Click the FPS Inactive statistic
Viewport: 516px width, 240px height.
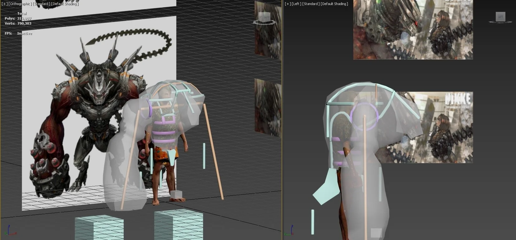tap(18, 33)
